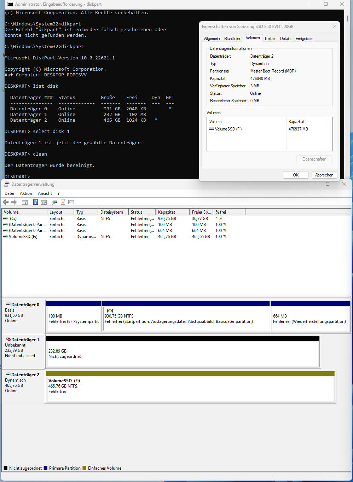Click Datenträgerverwaltung title bar app icon
Image resolution: width=353 pixels, height=482 pixels.
click(7, 184)
